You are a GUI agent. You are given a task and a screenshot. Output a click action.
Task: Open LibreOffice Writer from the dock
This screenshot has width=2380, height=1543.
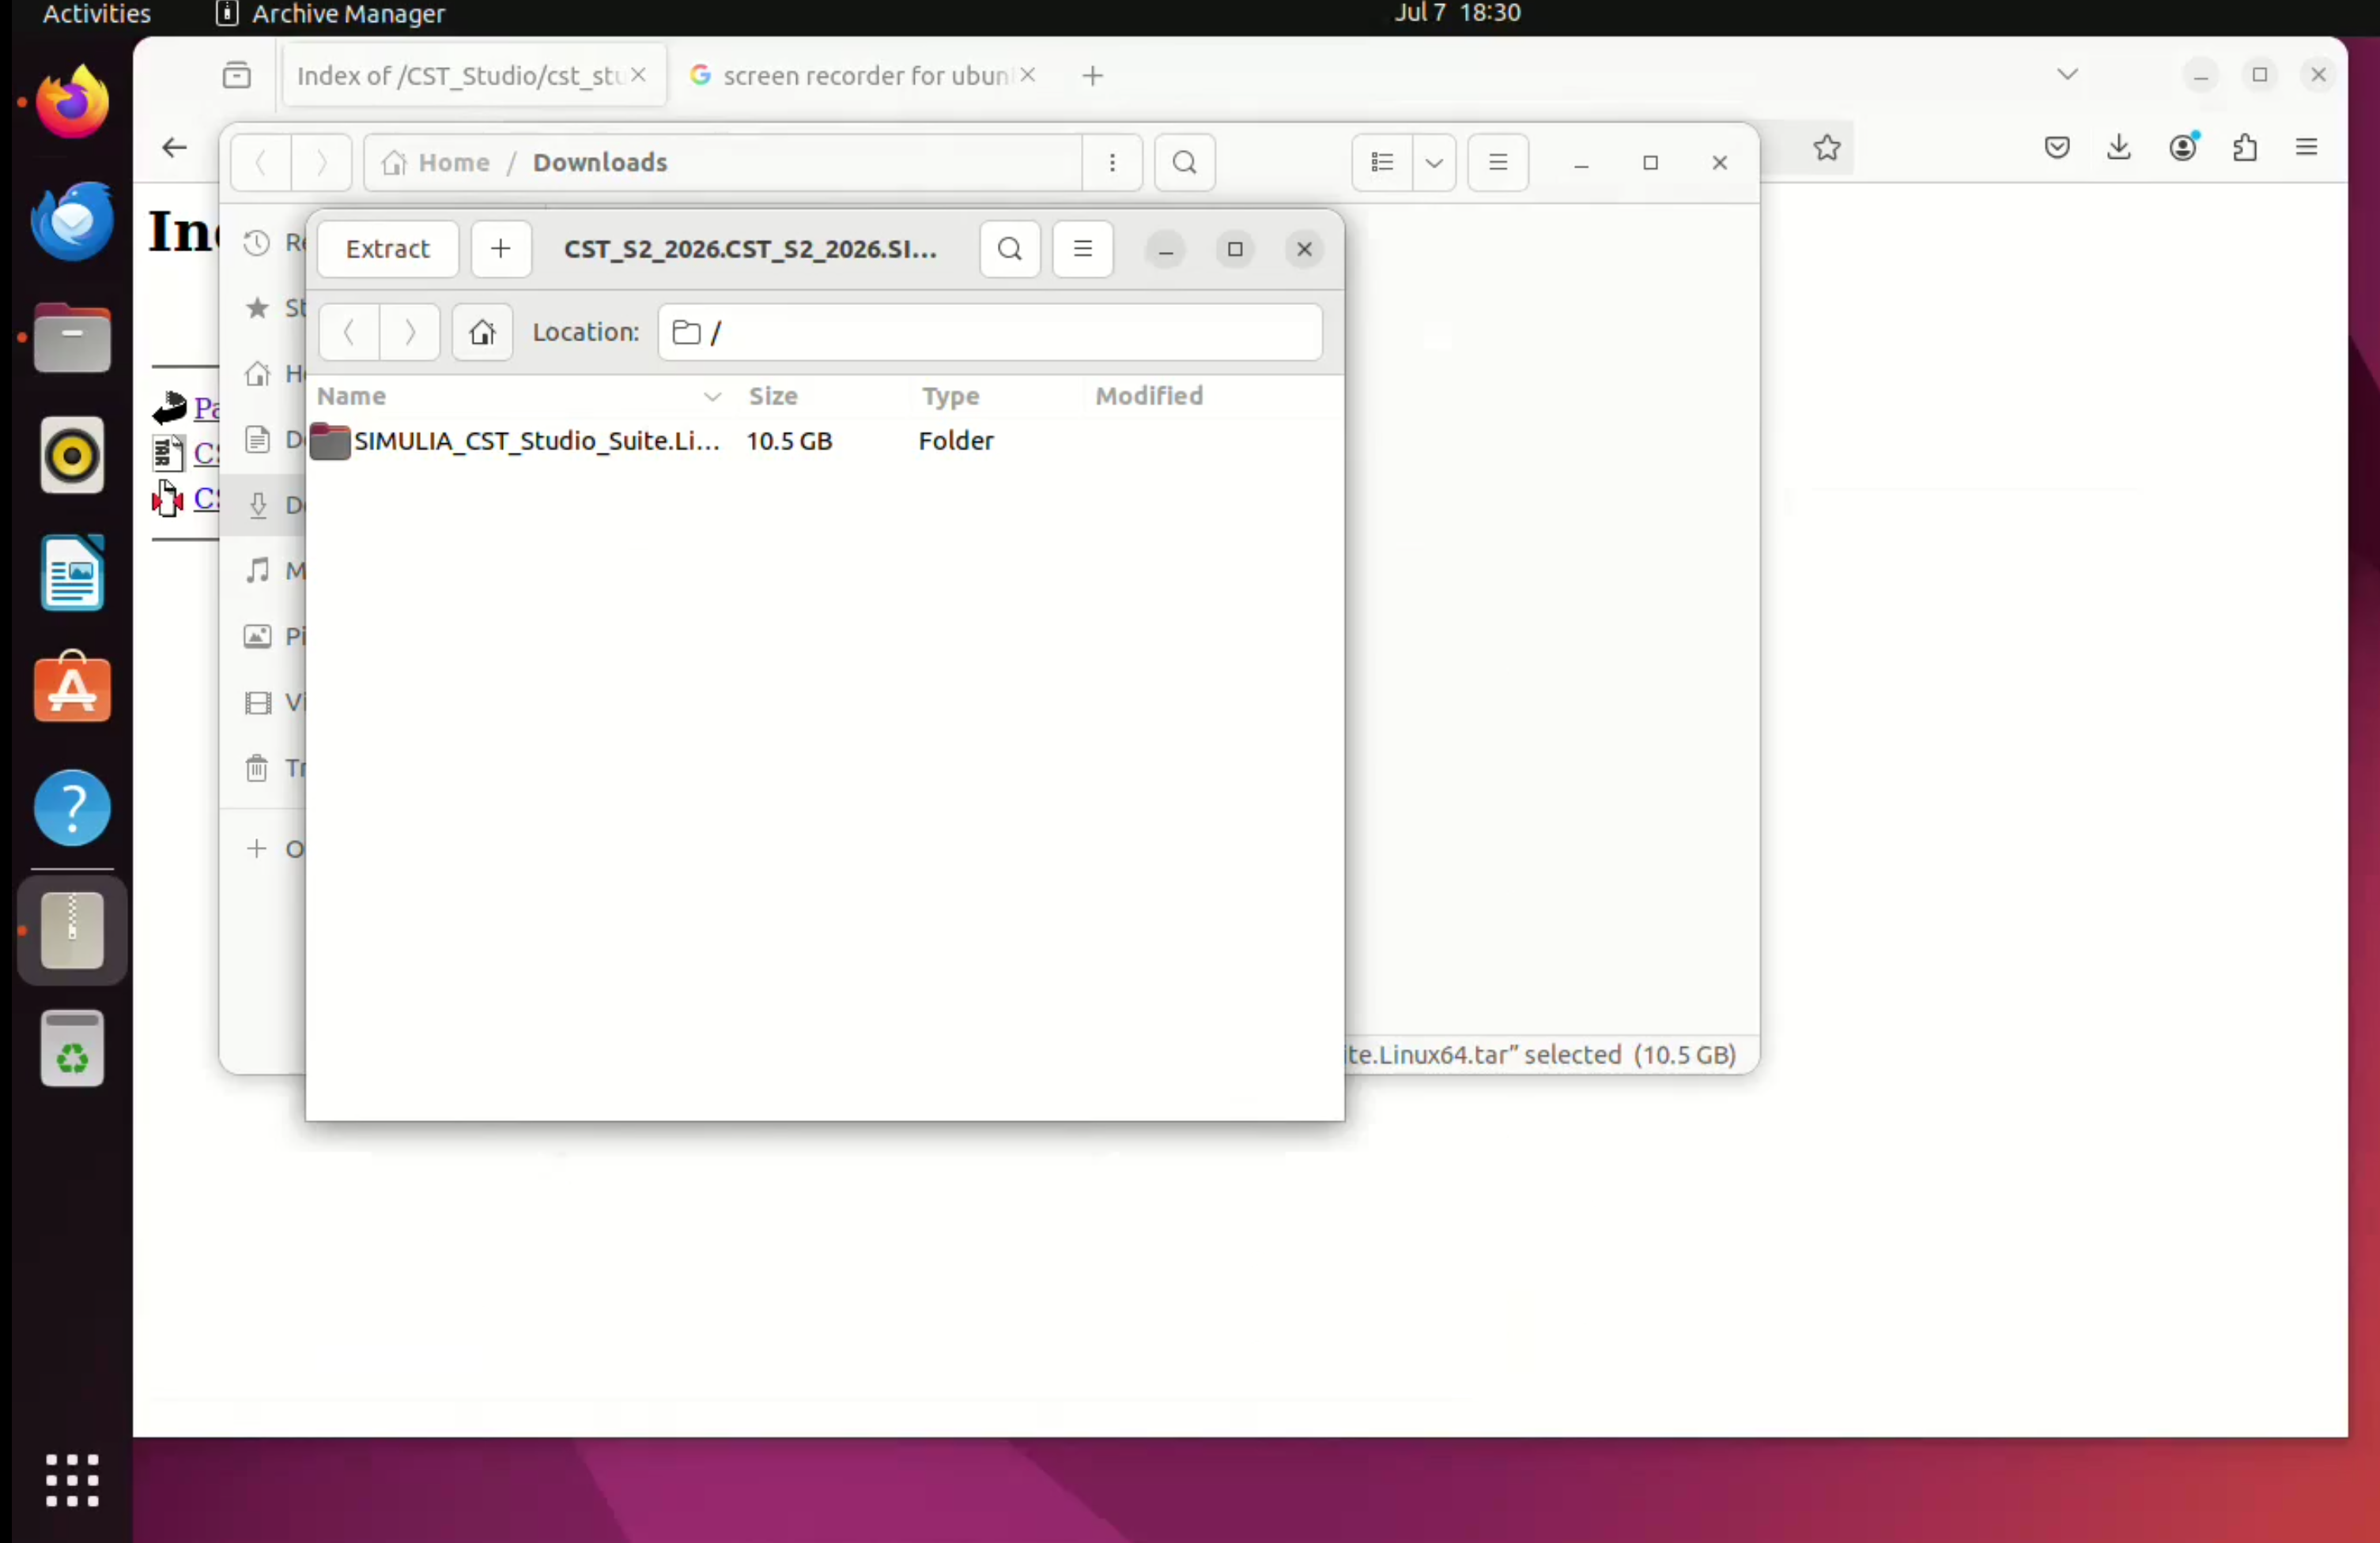[72, 574]
